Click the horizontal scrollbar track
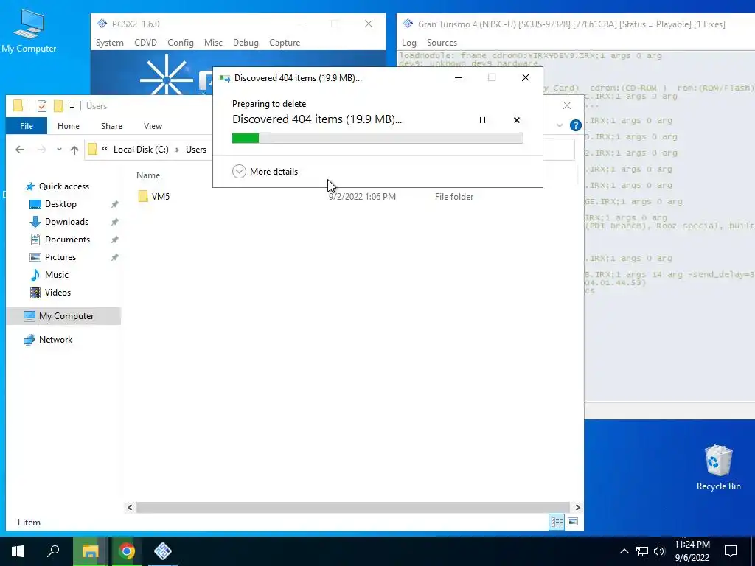The width and height of the screenshot is (755, 566). [x=353, y=507]
